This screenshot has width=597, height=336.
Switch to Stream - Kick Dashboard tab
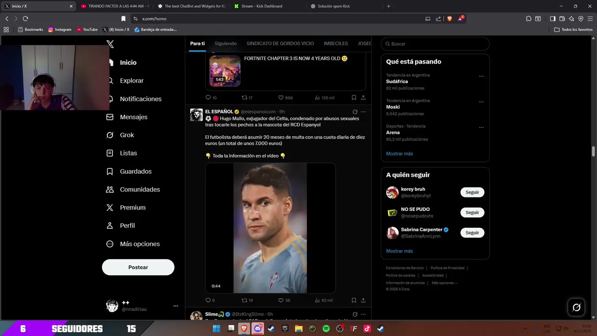[x=267, y=6]
